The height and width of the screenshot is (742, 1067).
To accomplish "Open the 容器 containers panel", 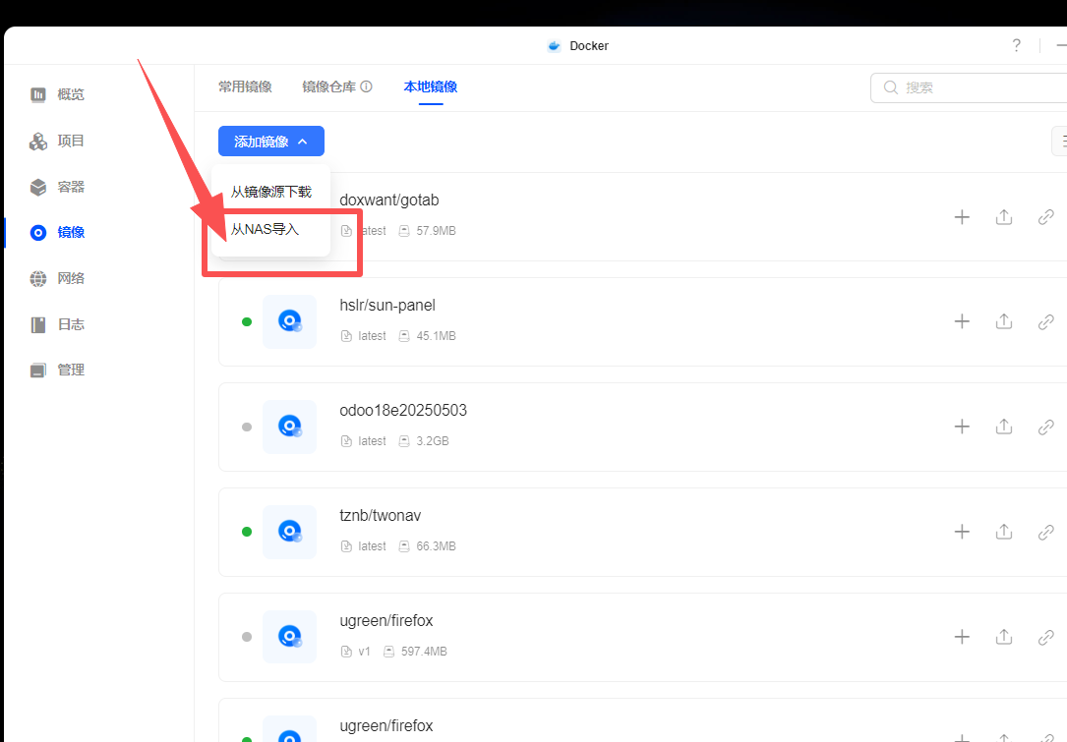I will tap(69, 187).
